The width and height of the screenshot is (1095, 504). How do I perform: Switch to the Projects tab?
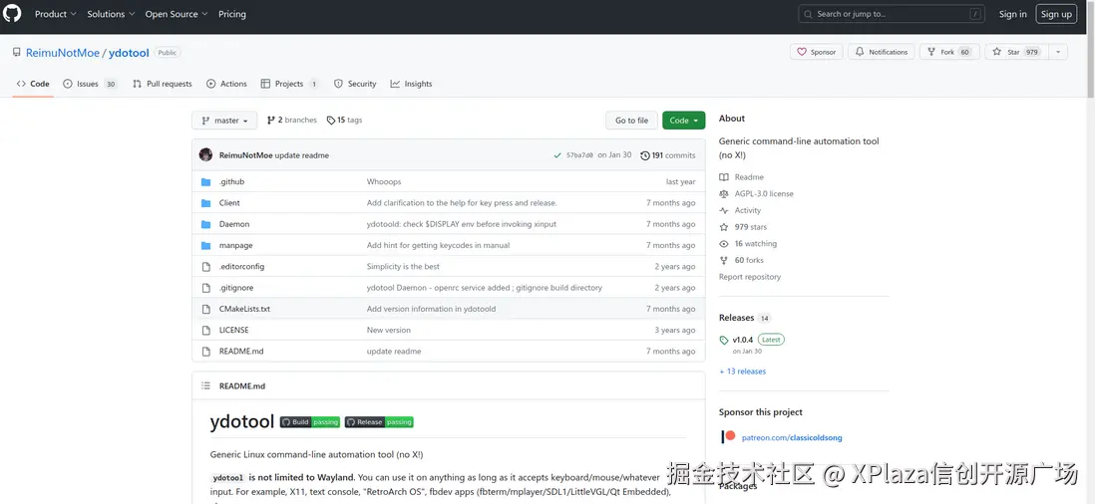[289, 84]
